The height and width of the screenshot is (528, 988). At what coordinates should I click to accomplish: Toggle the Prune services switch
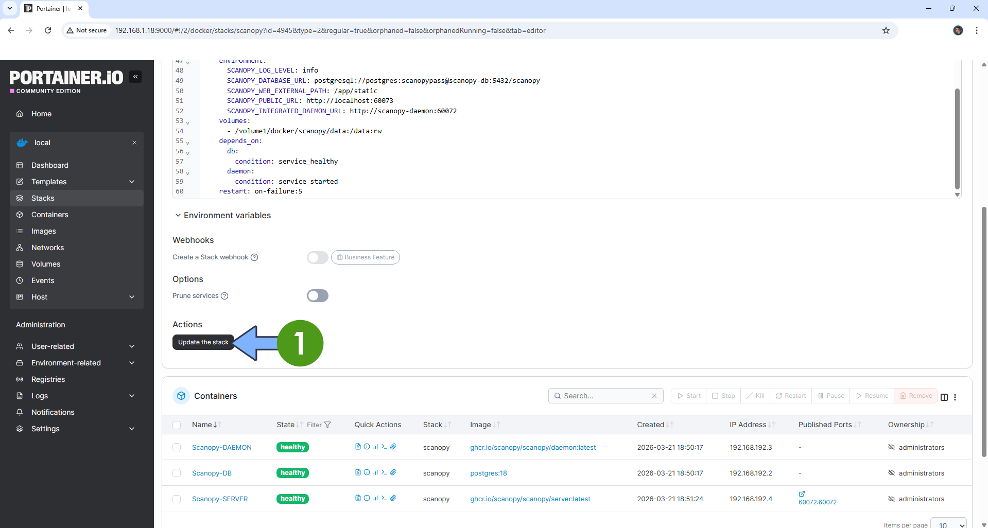(317, 296)
